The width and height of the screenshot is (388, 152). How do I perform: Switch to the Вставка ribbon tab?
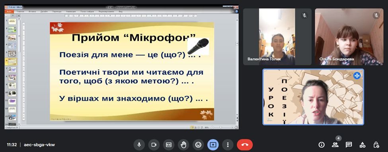click(32, 11)
